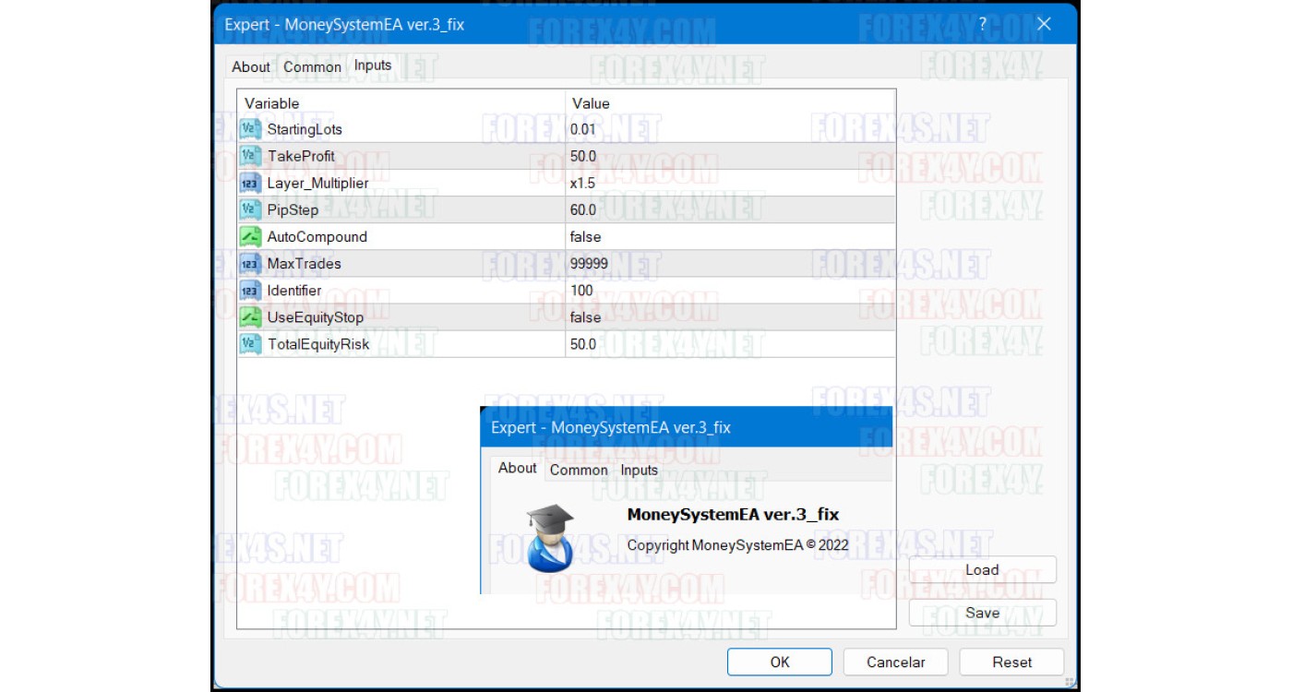Toggle the UseEquityStop false value

click(729, 317)
